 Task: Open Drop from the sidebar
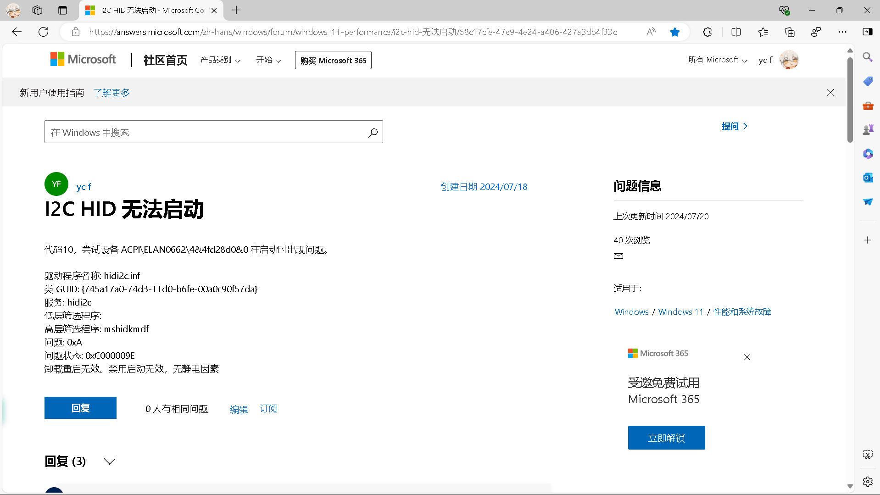(x=868, y=202)
